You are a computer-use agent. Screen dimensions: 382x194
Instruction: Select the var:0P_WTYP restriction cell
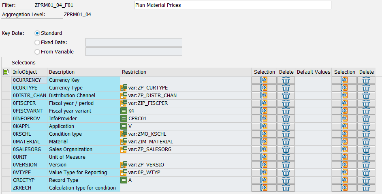click(x=186, y=172)
